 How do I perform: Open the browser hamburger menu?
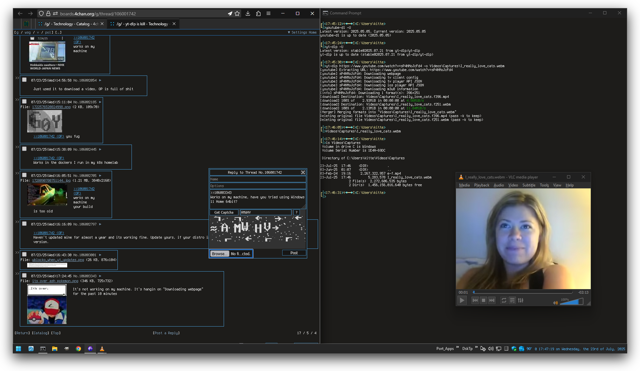click(x=268, y=13)
